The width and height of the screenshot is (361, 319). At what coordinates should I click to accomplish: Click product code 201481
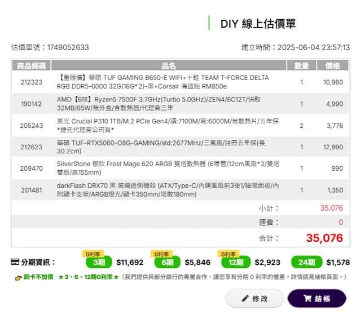click(x=32, y=190)
